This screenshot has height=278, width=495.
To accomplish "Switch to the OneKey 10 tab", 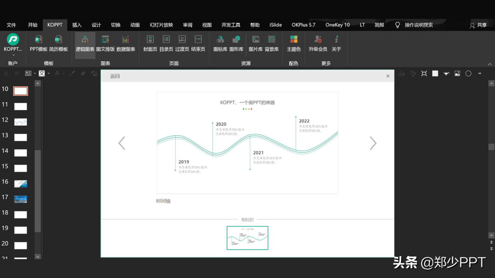I will (x=337, y=25).
